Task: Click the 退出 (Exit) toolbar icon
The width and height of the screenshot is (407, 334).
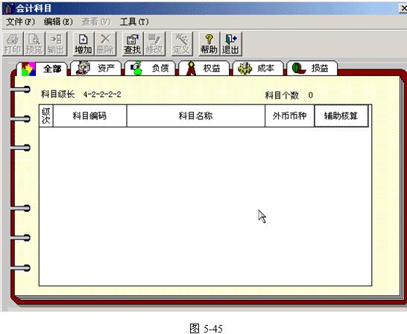Action: (x=231, y=44)
